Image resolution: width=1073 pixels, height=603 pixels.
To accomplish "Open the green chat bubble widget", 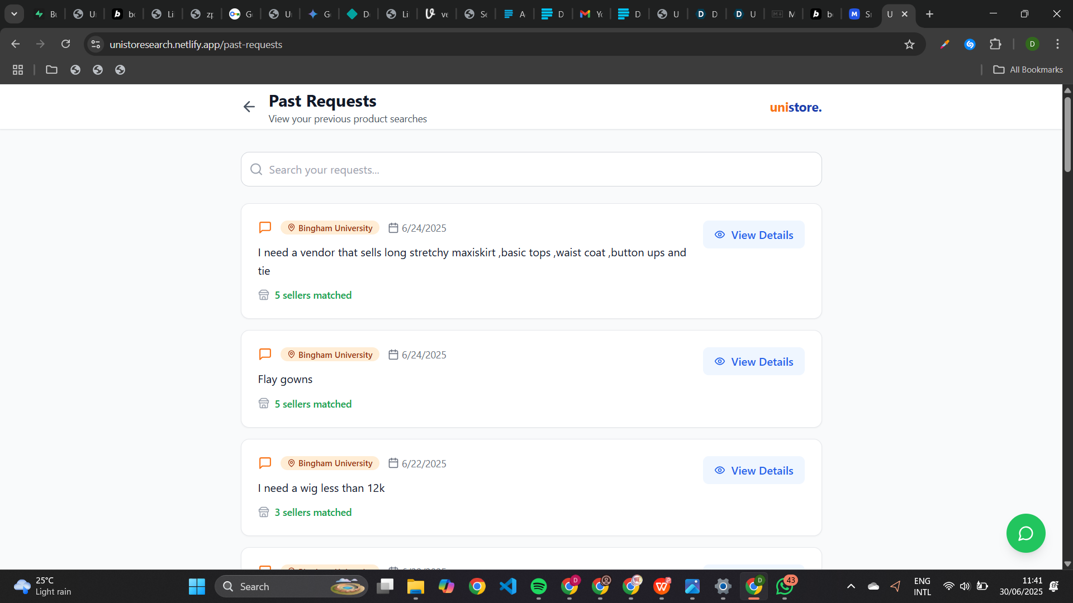I will 1025,533.
